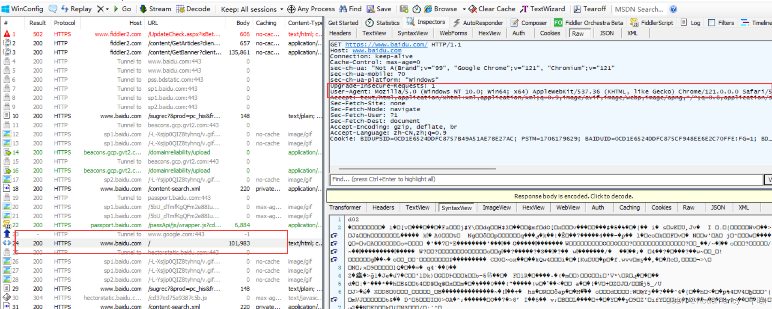
Task: Launch Browse with the IE icon
Action: pos(441,9)
